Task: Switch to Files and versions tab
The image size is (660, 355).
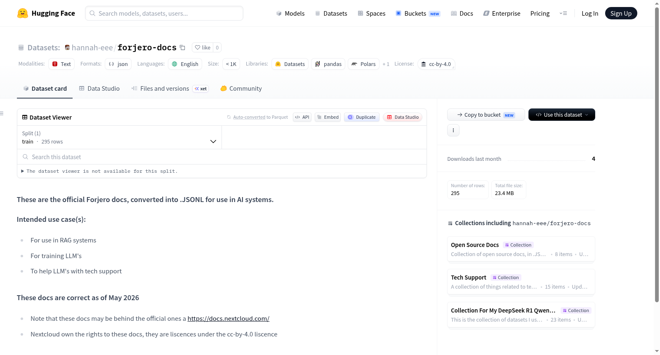Action: pyautogui.click(x=170, y=89)
